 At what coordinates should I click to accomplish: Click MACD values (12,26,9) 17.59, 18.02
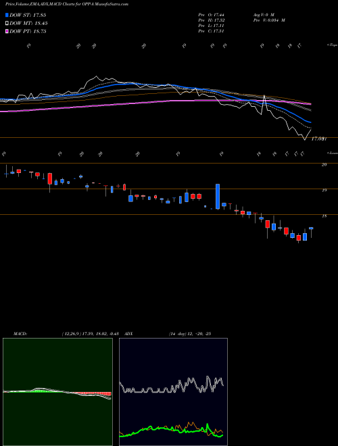pos(92,334)
